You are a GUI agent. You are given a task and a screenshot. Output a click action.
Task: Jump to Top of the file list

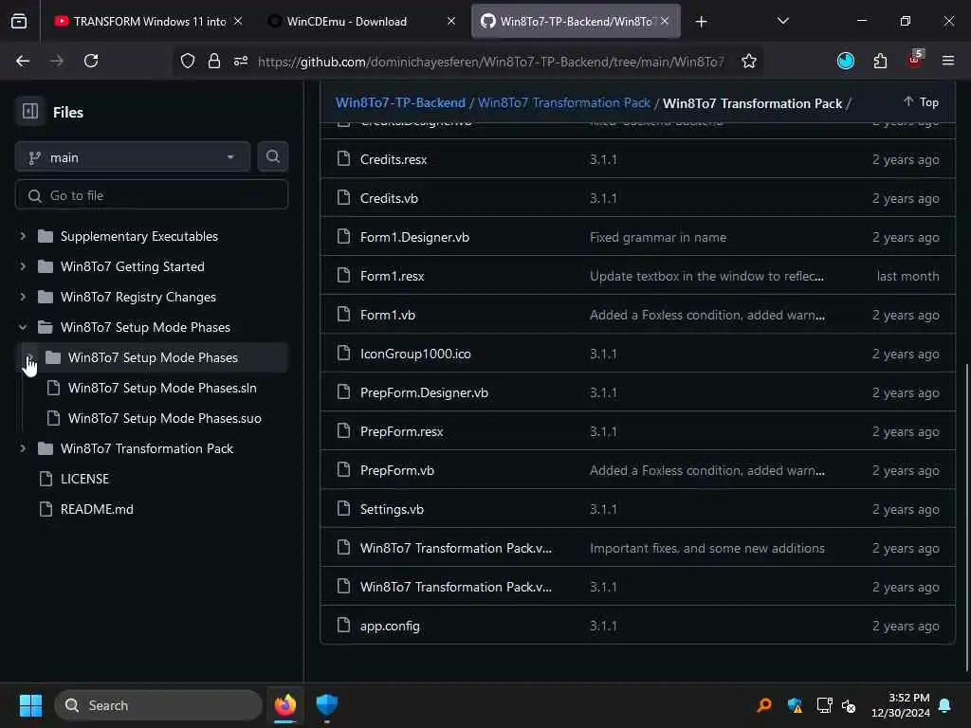click(x=921, y=102)
